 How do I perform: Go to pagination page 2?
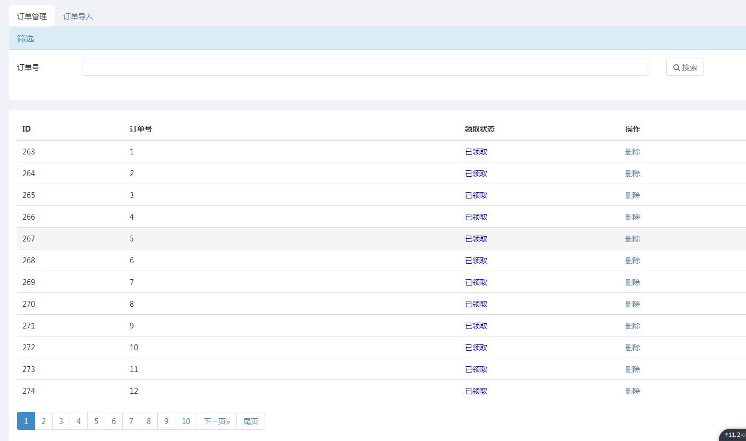[44, 421]
